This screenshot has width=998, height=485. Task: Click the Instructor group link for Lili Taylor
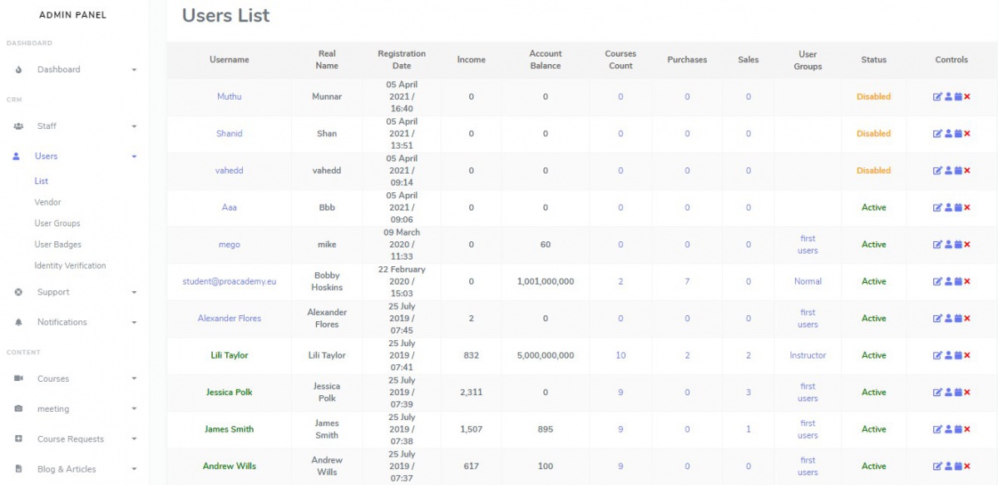tap(808, 356)
